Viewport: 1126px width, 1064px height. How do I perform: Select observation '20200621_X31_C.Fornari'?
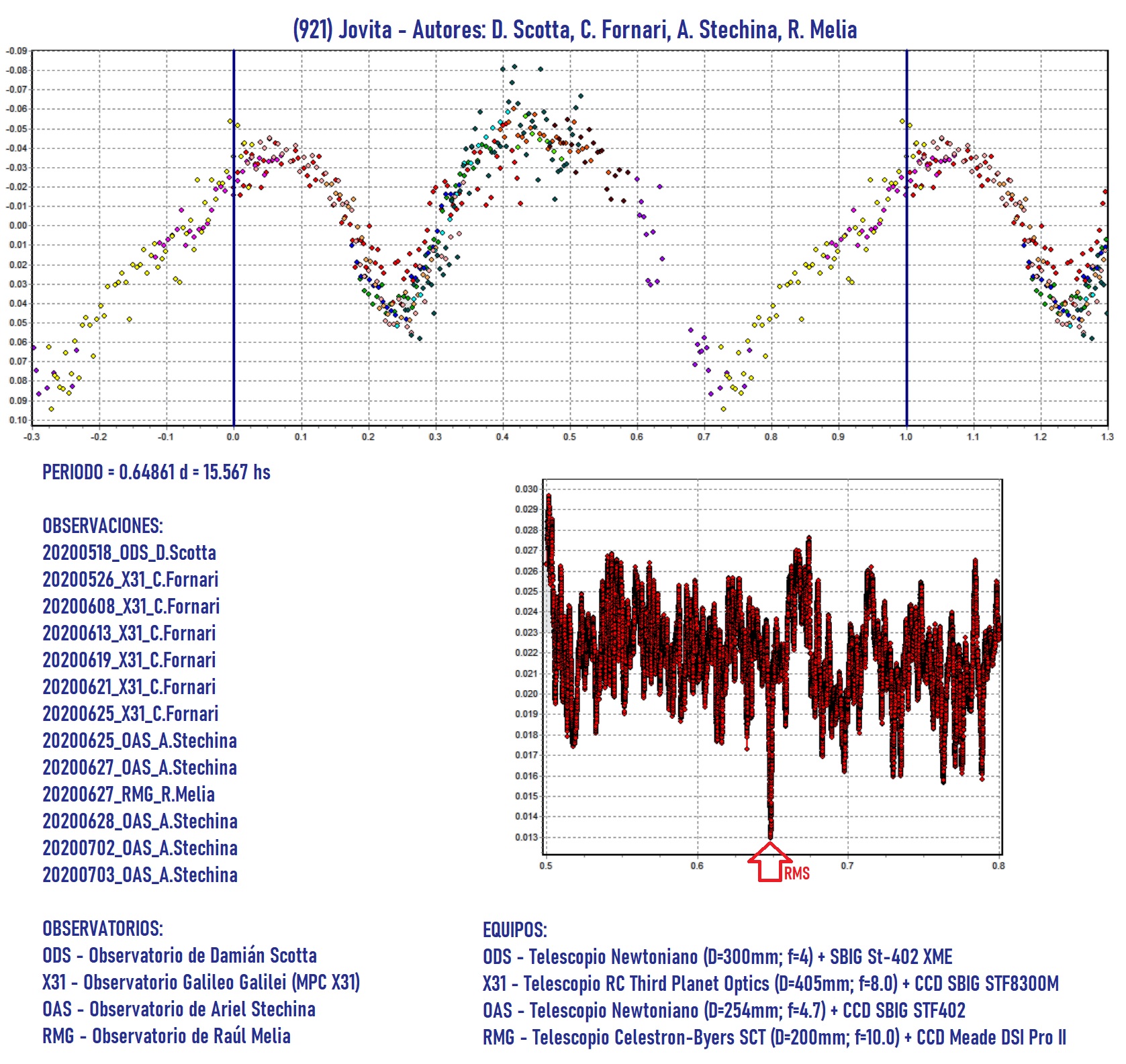129,687
